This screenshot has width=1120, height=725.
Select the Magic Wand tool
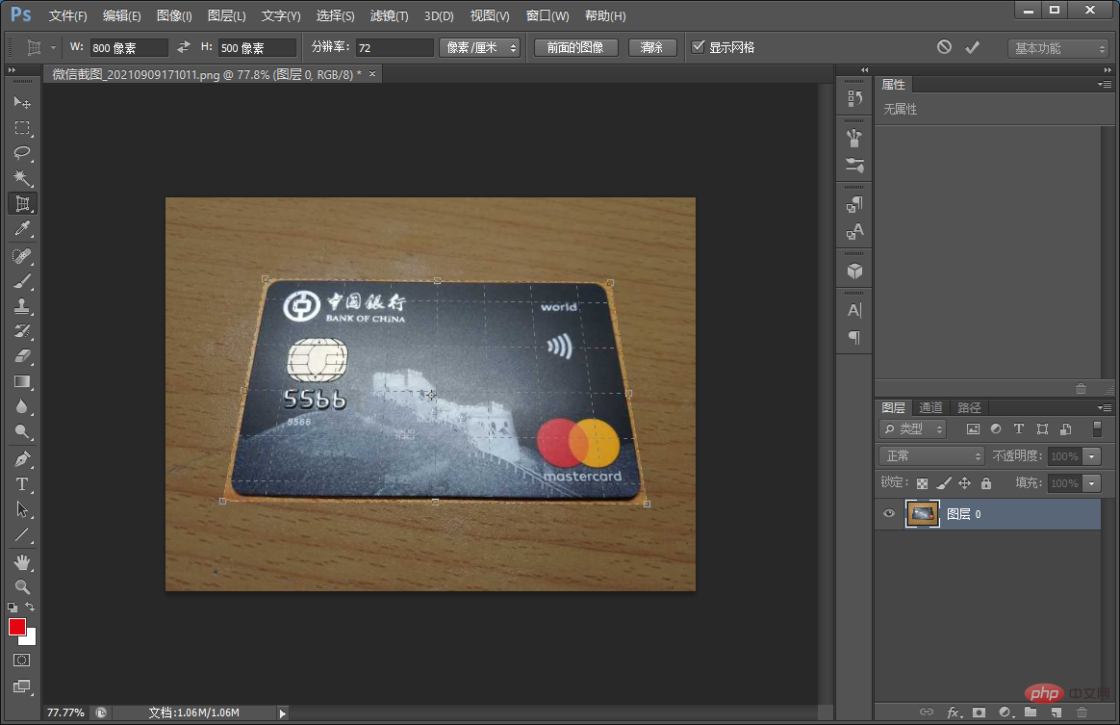pyautogui.click(x=22, y=178)
